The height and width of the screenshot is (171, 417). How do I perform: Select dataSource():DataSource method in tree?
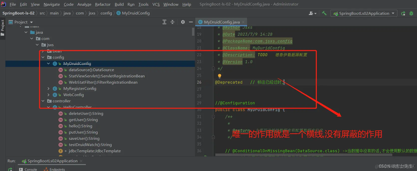(x=91, y=70)
